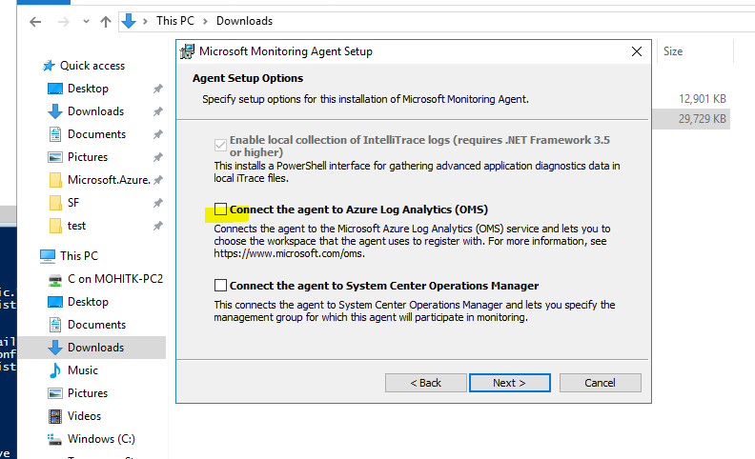Open Windows (C:) drive icon
Screen dimensions: 755x459
tap(55, 439)
